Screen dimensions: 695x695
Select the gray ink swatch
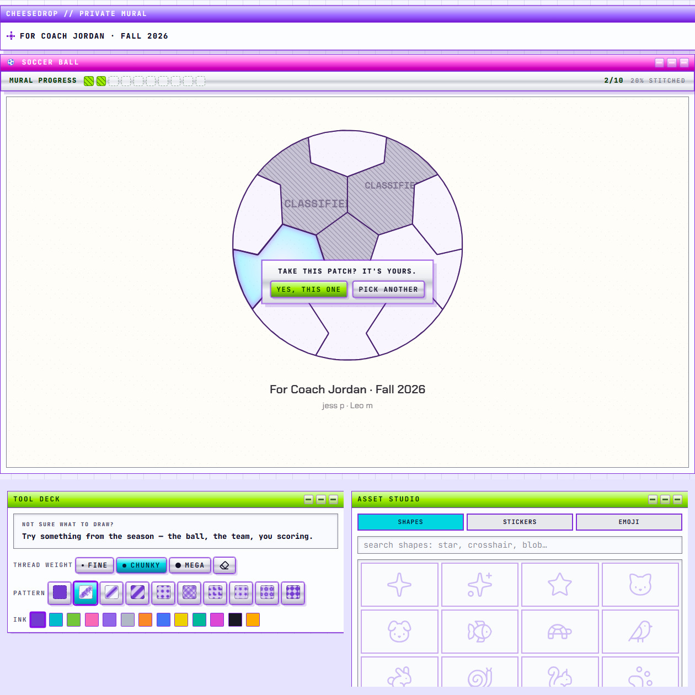point(127,619)
